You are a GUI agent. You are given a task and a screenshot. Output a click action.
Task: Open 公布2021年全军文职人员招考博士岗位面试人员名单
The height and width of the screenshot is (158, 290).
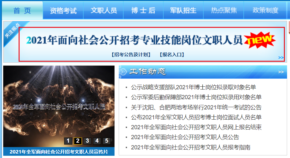[196, 117]
